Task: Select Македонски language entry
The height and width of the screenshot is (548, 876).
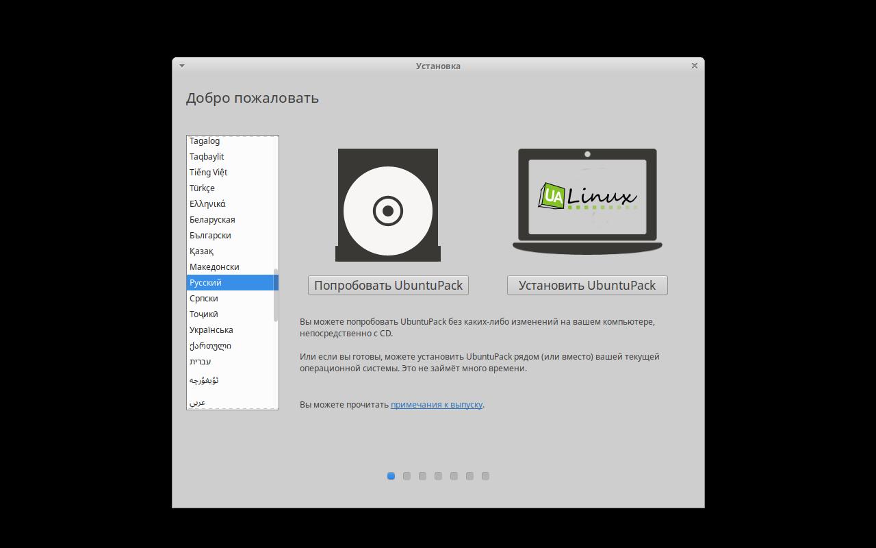Action: (x=231, y=267)
